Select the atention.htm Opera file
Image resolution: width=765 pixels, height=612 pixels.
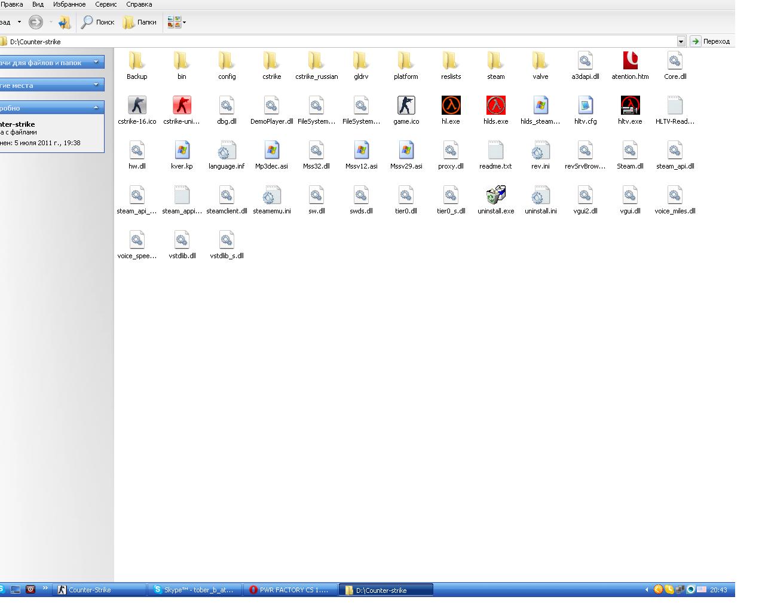[630, 61]
